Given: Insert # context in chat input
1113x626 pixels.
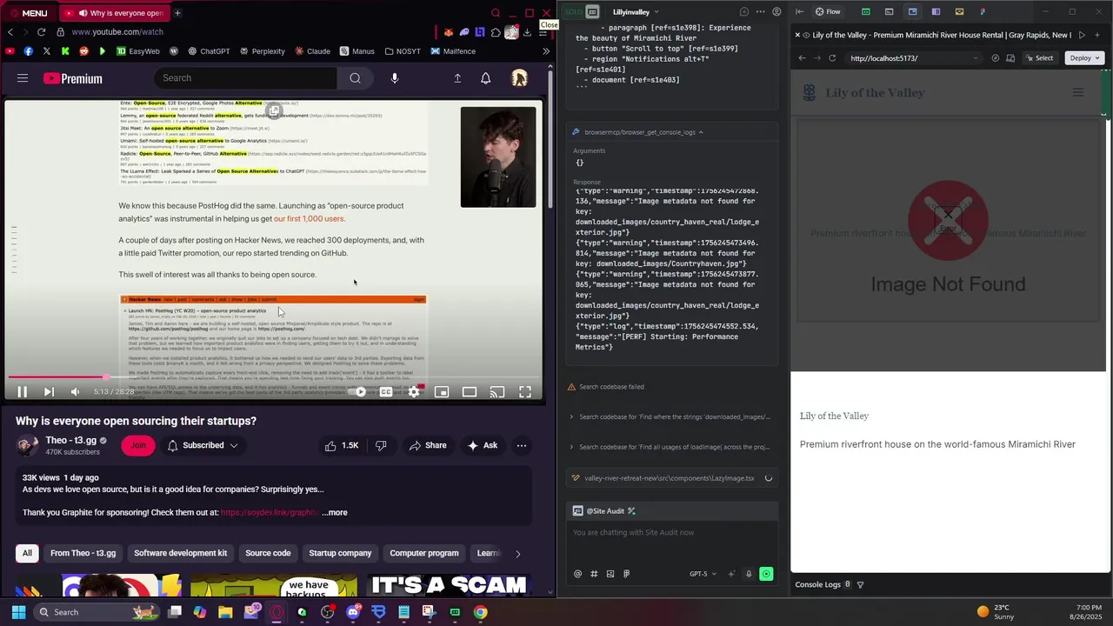Looking at the screenshot, I should pos(594,574).
